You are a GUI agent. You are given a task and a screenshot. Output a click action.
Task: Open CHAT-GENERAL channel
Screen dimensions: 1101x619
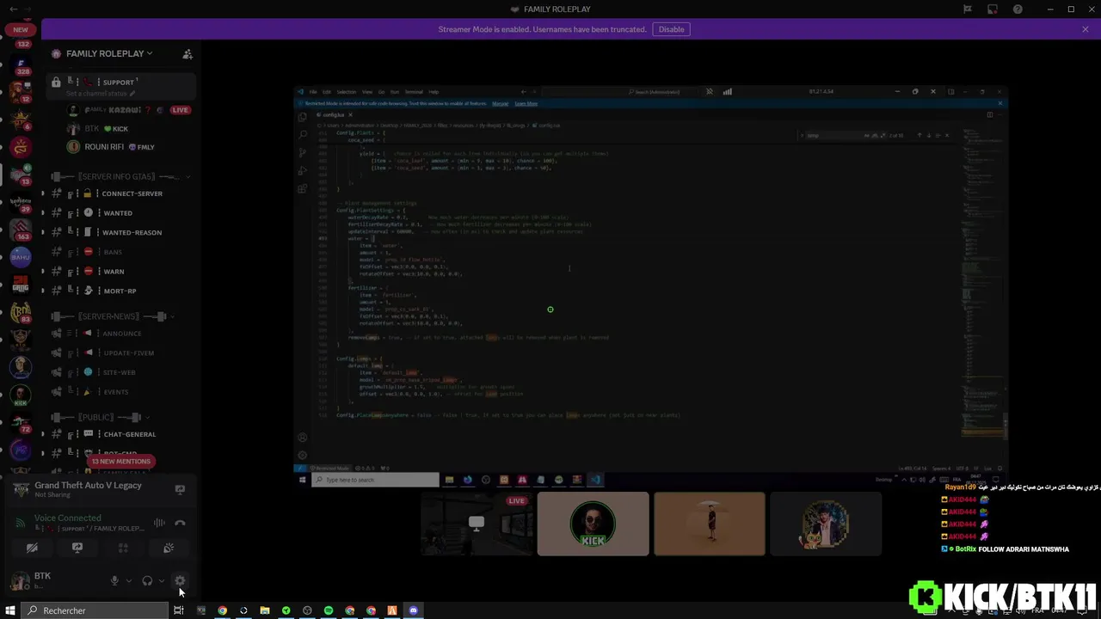pos(120,434)
